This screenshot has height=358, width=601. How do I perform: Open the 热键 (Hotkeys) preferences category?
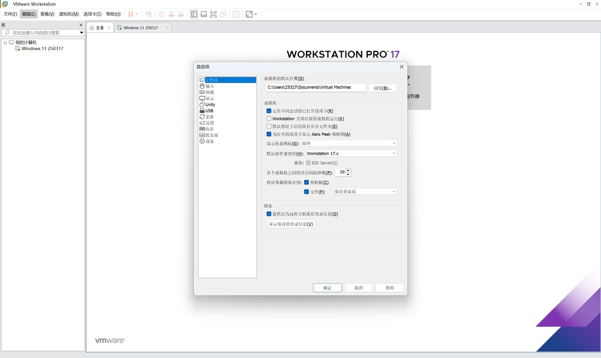pos(209,92)
